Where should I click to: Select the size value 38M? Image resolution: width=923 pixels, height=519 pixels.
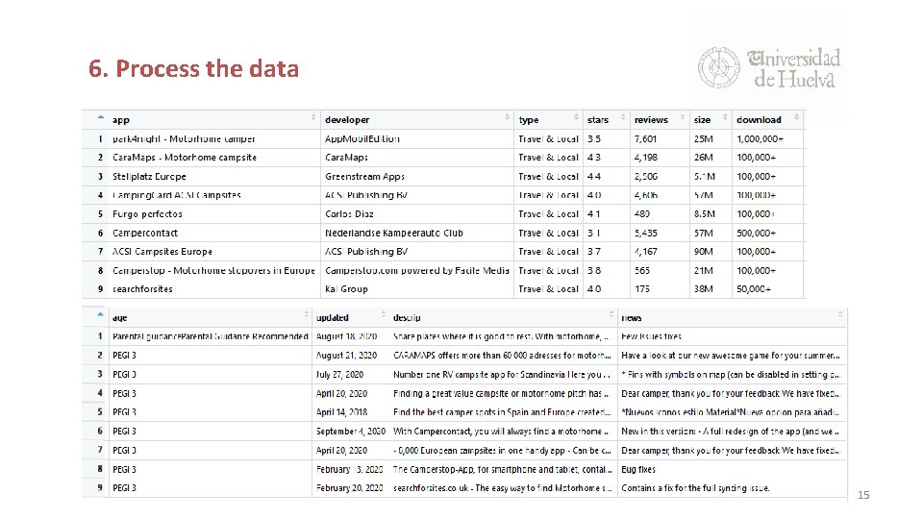pyautogui.click(x=704, y=289)
